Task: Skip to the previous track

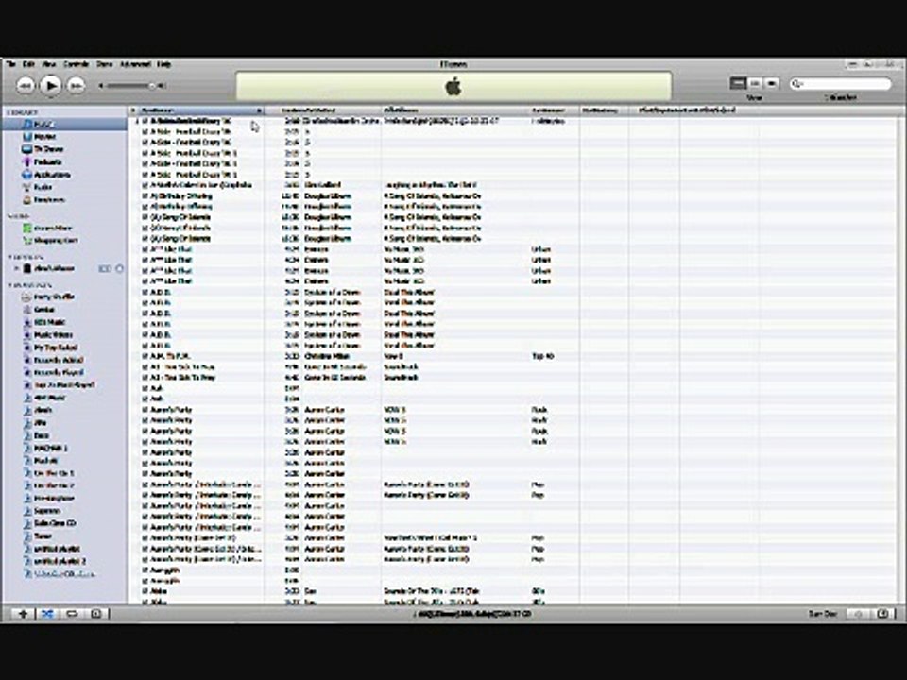Action: (x=25, y=86)
